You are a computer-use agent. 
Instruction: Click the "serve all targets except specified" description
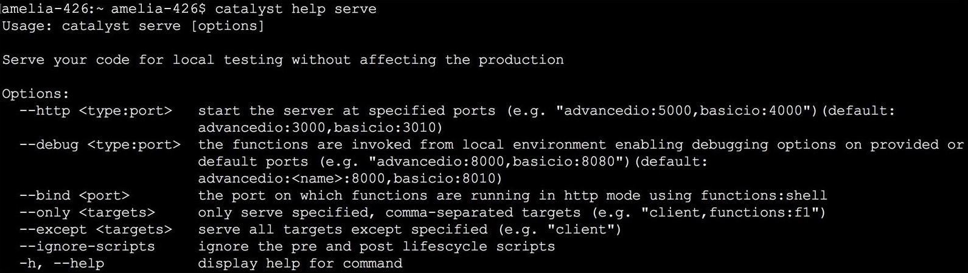pyautogui.click(x=343, y=230)
